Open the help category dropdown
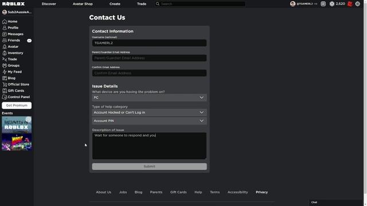Viewport: 367px width, 206px height. 149,113
